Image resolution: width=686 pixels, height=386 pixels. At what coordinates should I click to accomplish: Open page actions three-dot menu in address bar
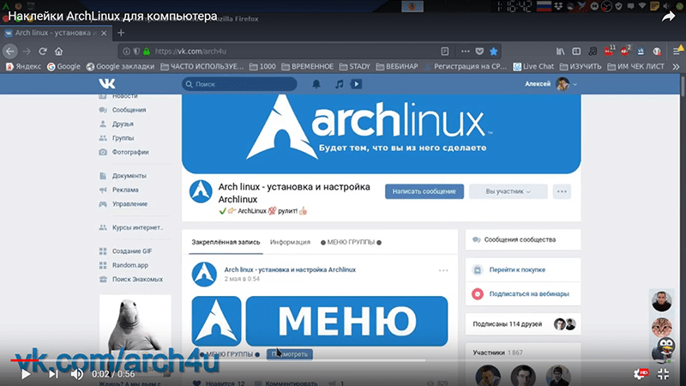[x=465, y=51]
